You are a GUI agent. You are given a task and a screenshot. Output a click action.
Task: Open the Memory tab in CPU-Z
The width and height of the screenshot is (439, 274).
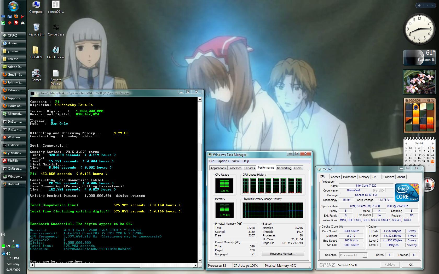click(x=364, y=177)
